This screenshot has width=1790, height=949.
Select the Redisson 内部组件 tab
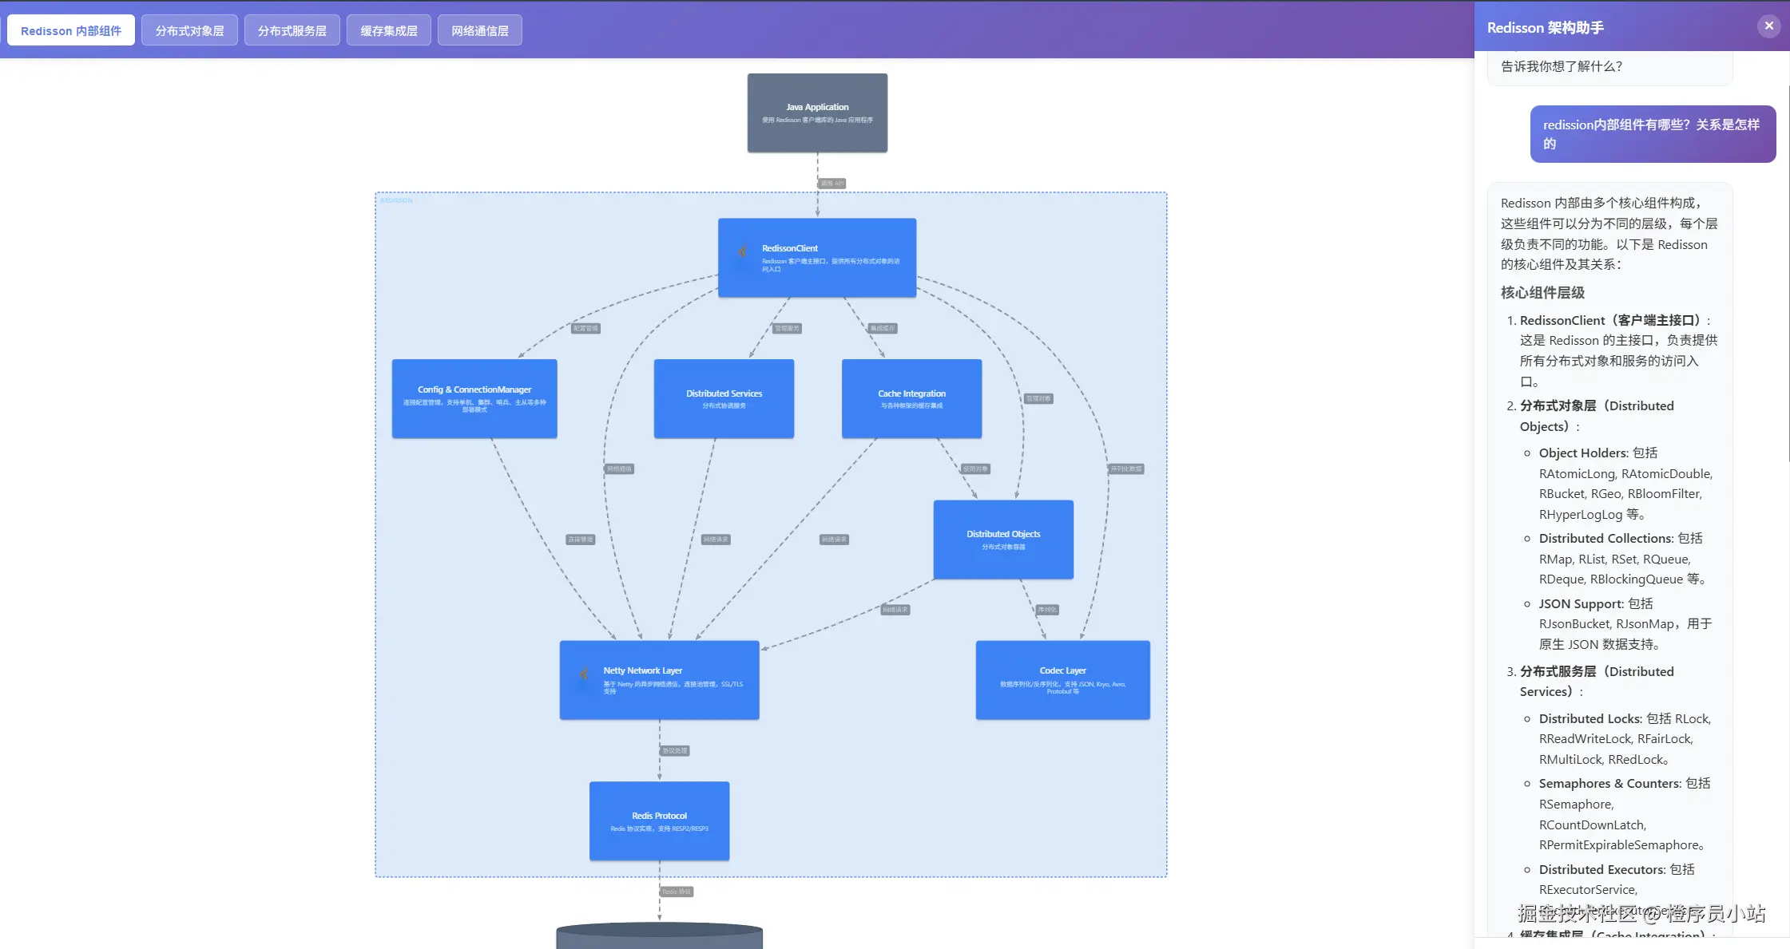point(71,30)
